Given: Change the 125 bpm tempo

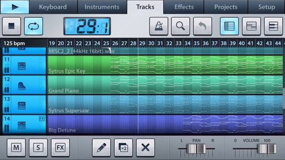Looking at the screenshot, I should (x=14, y=44).
